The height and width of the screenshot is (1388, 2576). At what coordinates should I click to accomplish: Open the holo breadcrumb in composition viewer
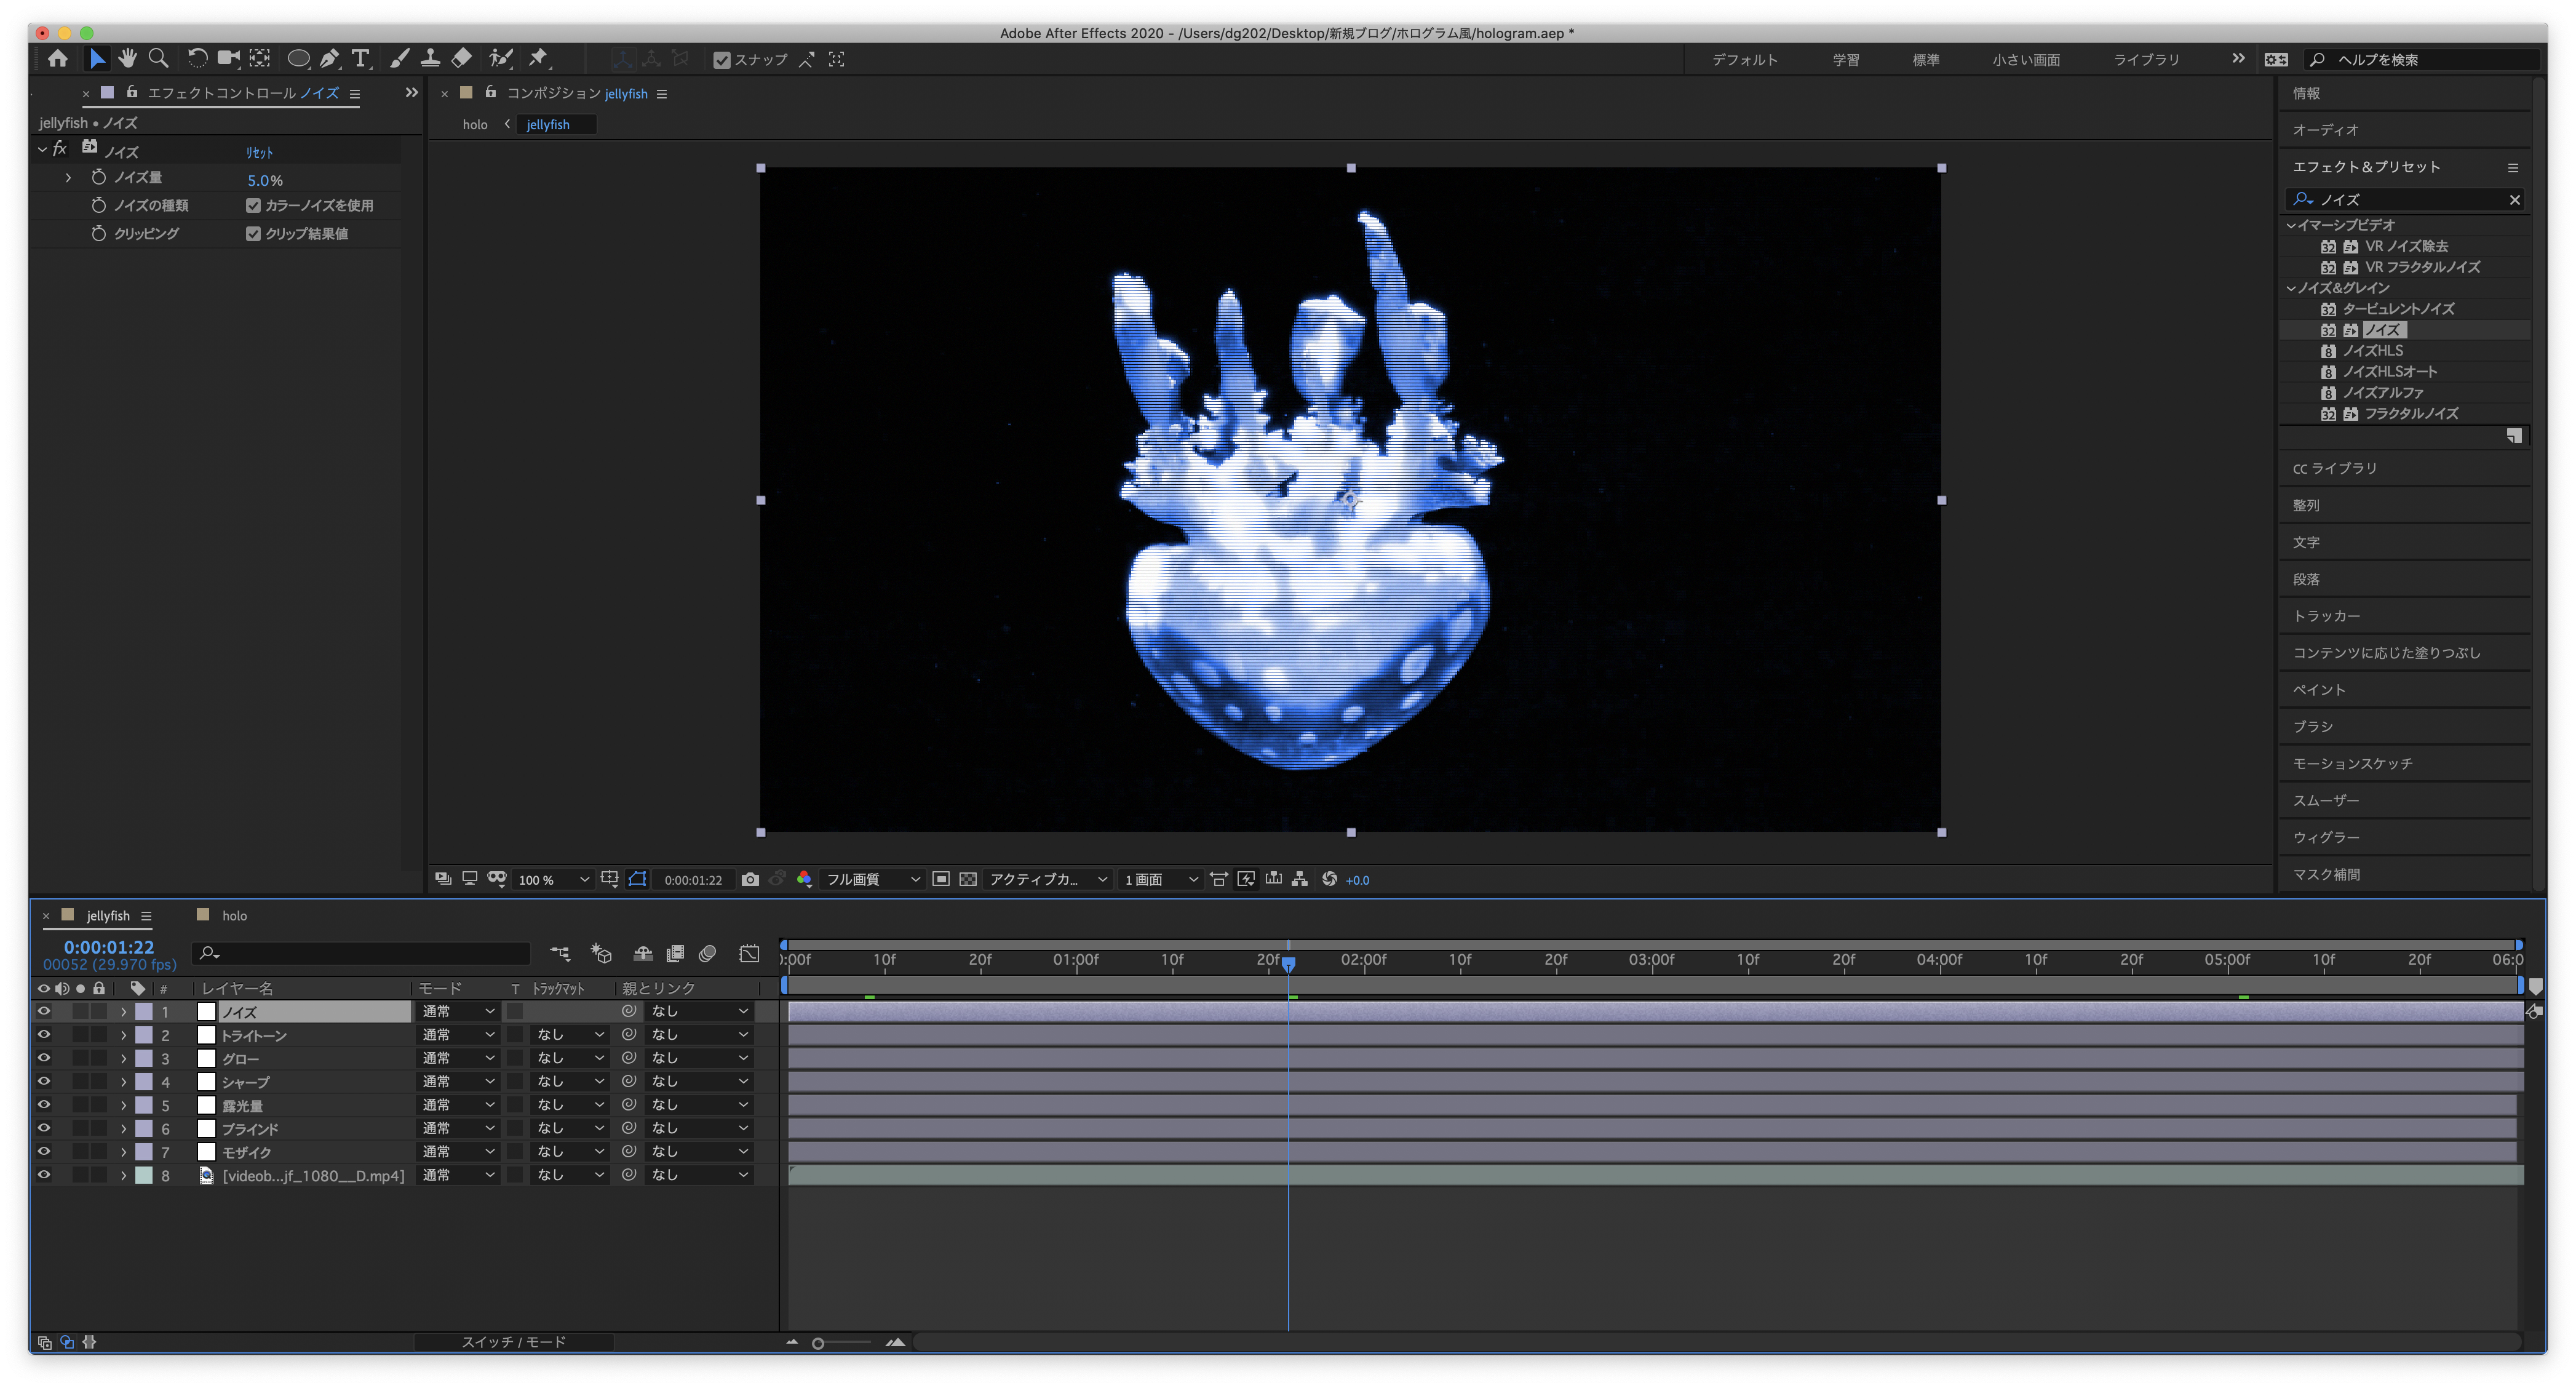click(475, 124)
